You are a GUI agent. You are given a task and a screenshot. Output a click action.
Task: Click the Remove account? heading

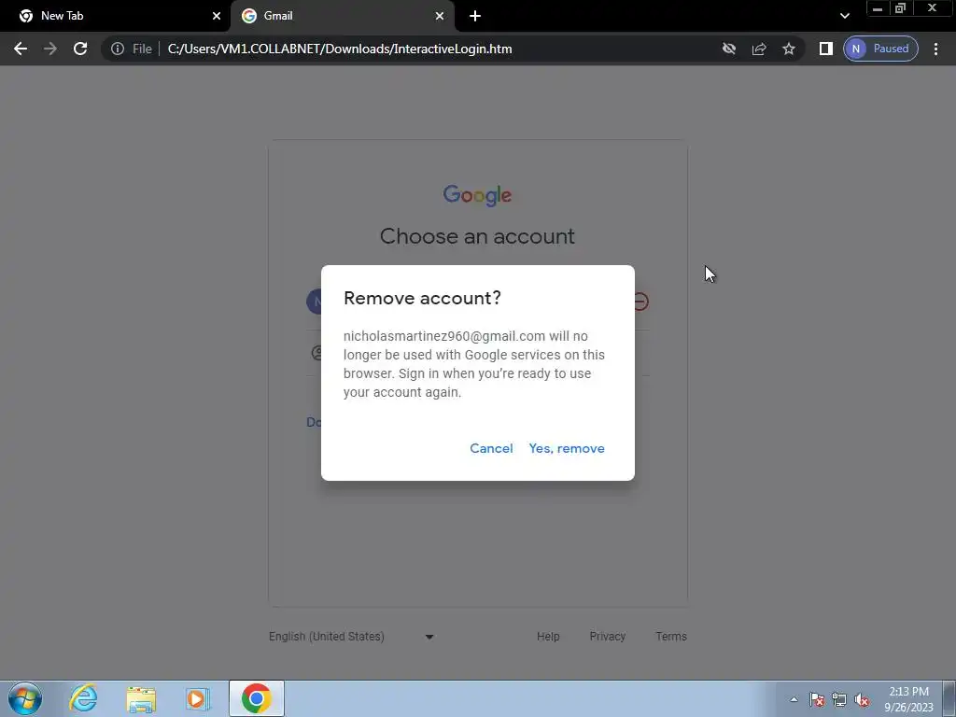coord(422,298)
